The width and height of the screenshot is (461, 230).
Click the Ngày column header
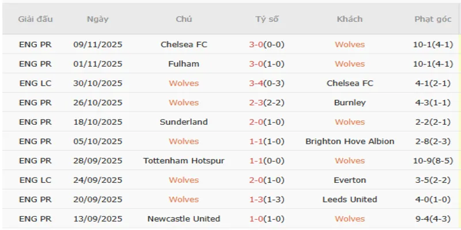coord(97,19)
